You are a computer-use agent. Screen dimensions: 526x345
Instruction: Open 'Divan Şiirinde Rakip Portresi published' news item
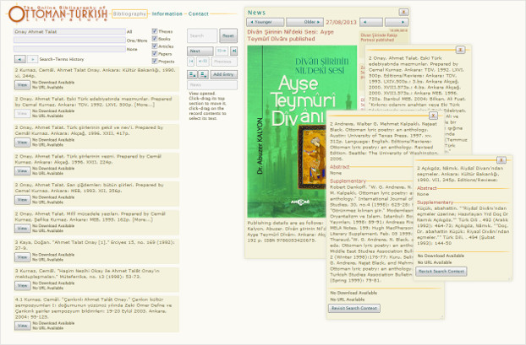coord(379,37)
